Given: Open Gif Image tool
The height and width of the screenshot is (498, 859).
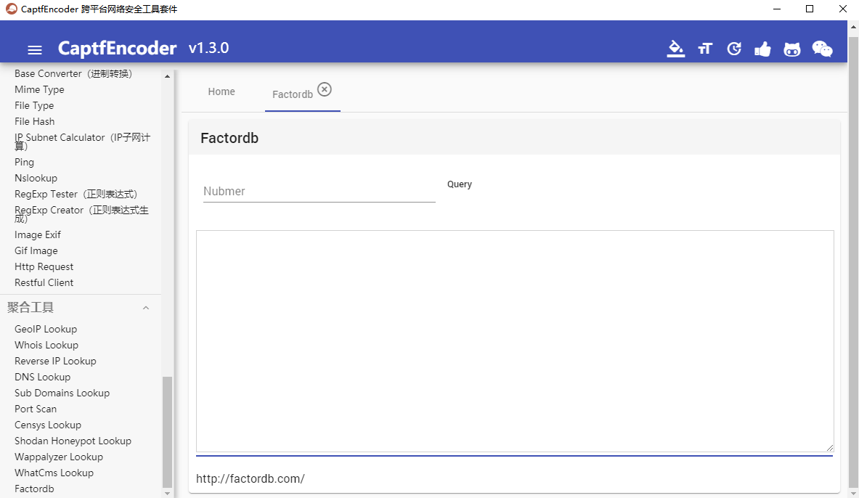Looking at the screenshot, I should tap(36, 250).
